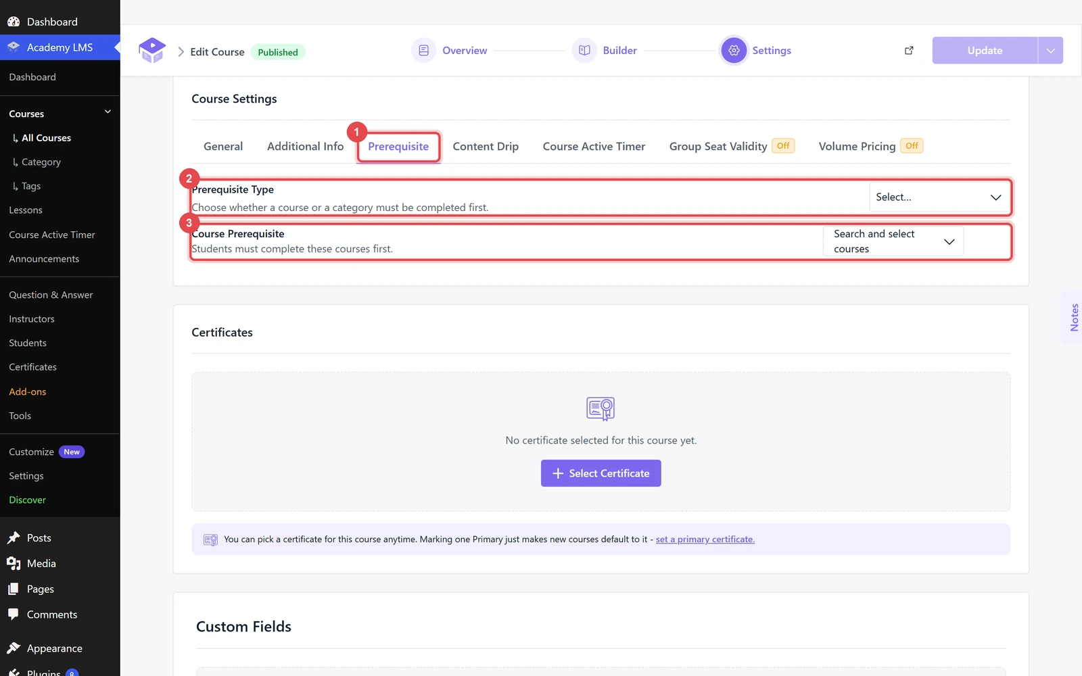This screenshot has height=676, width=1082.
Task: Click the Published status badge
Action: [x=278, y=52]
